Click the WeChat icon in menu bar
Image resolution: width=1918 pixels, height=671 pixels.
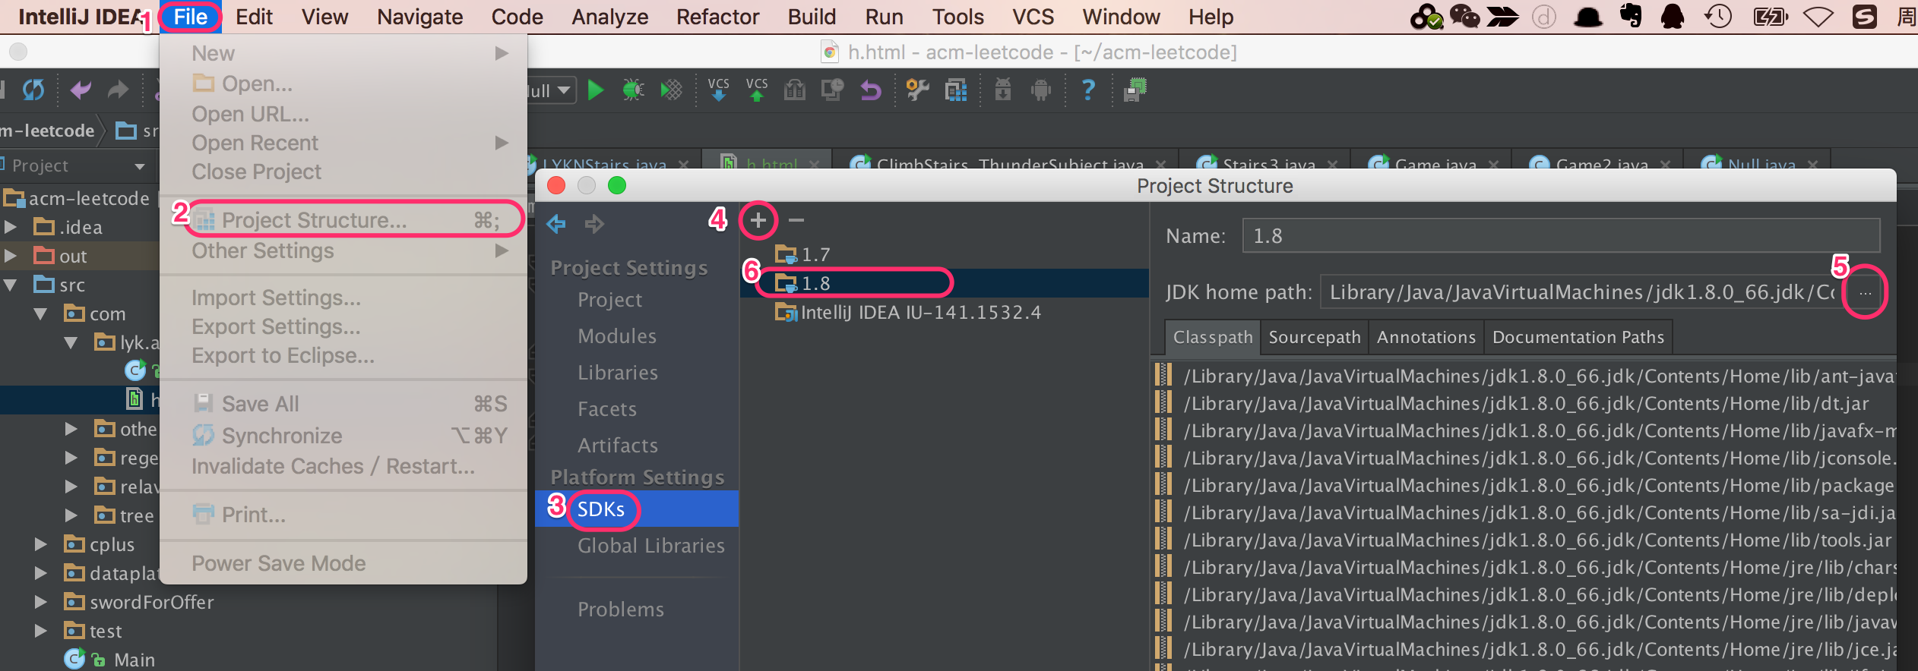(1464, 16)
